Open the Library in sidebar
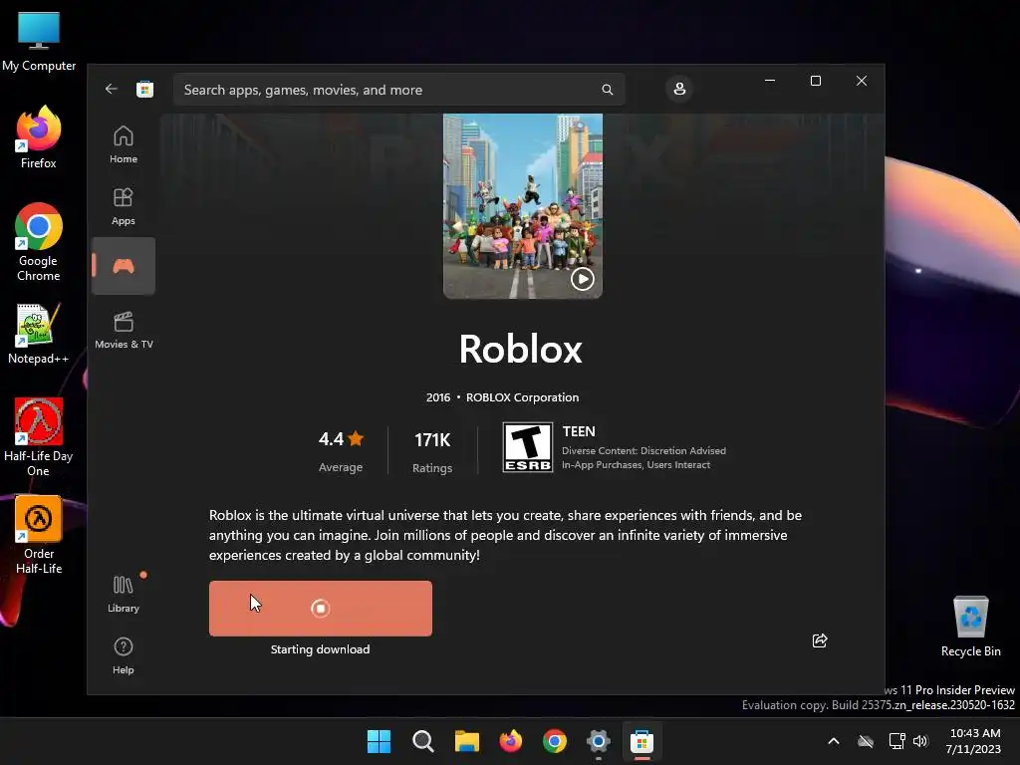The image size is (1020, 765). pos(124,594)
